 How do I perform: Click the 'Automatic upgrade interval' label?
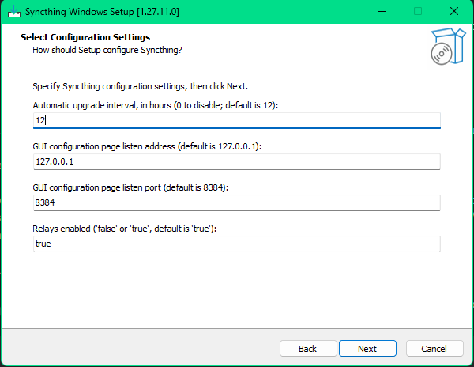155,105
